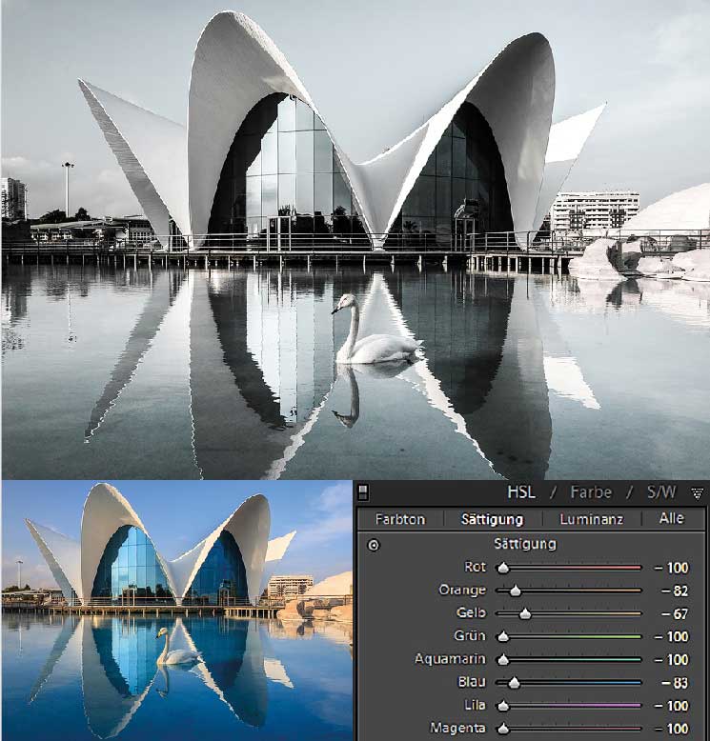Click the Orange slider label
The width and height of the screenshot is (710, 741).
[x=462, y=590]
